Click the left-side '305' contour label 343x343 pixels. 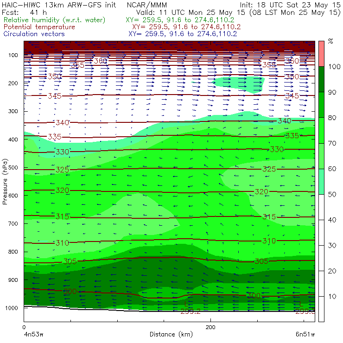pyautogui.click(x=70, y=261)
